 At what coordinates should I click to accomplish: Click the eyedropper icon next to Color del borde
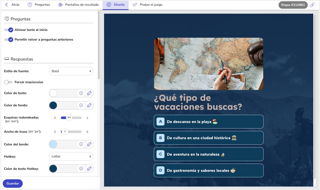click(x=89, y=144)
